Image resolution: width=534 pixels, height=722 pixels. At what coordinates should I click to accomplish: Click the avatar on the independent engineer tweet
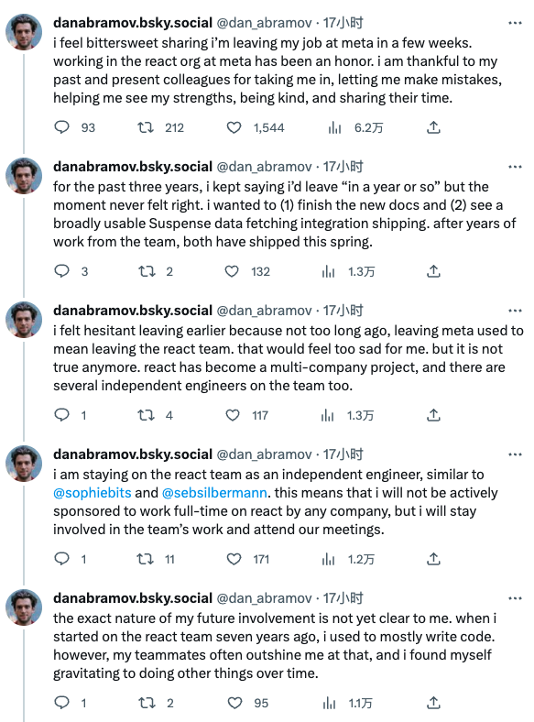[x=24, y=464]
